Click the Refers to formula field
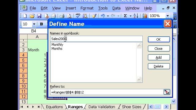 tap(107, 92)
